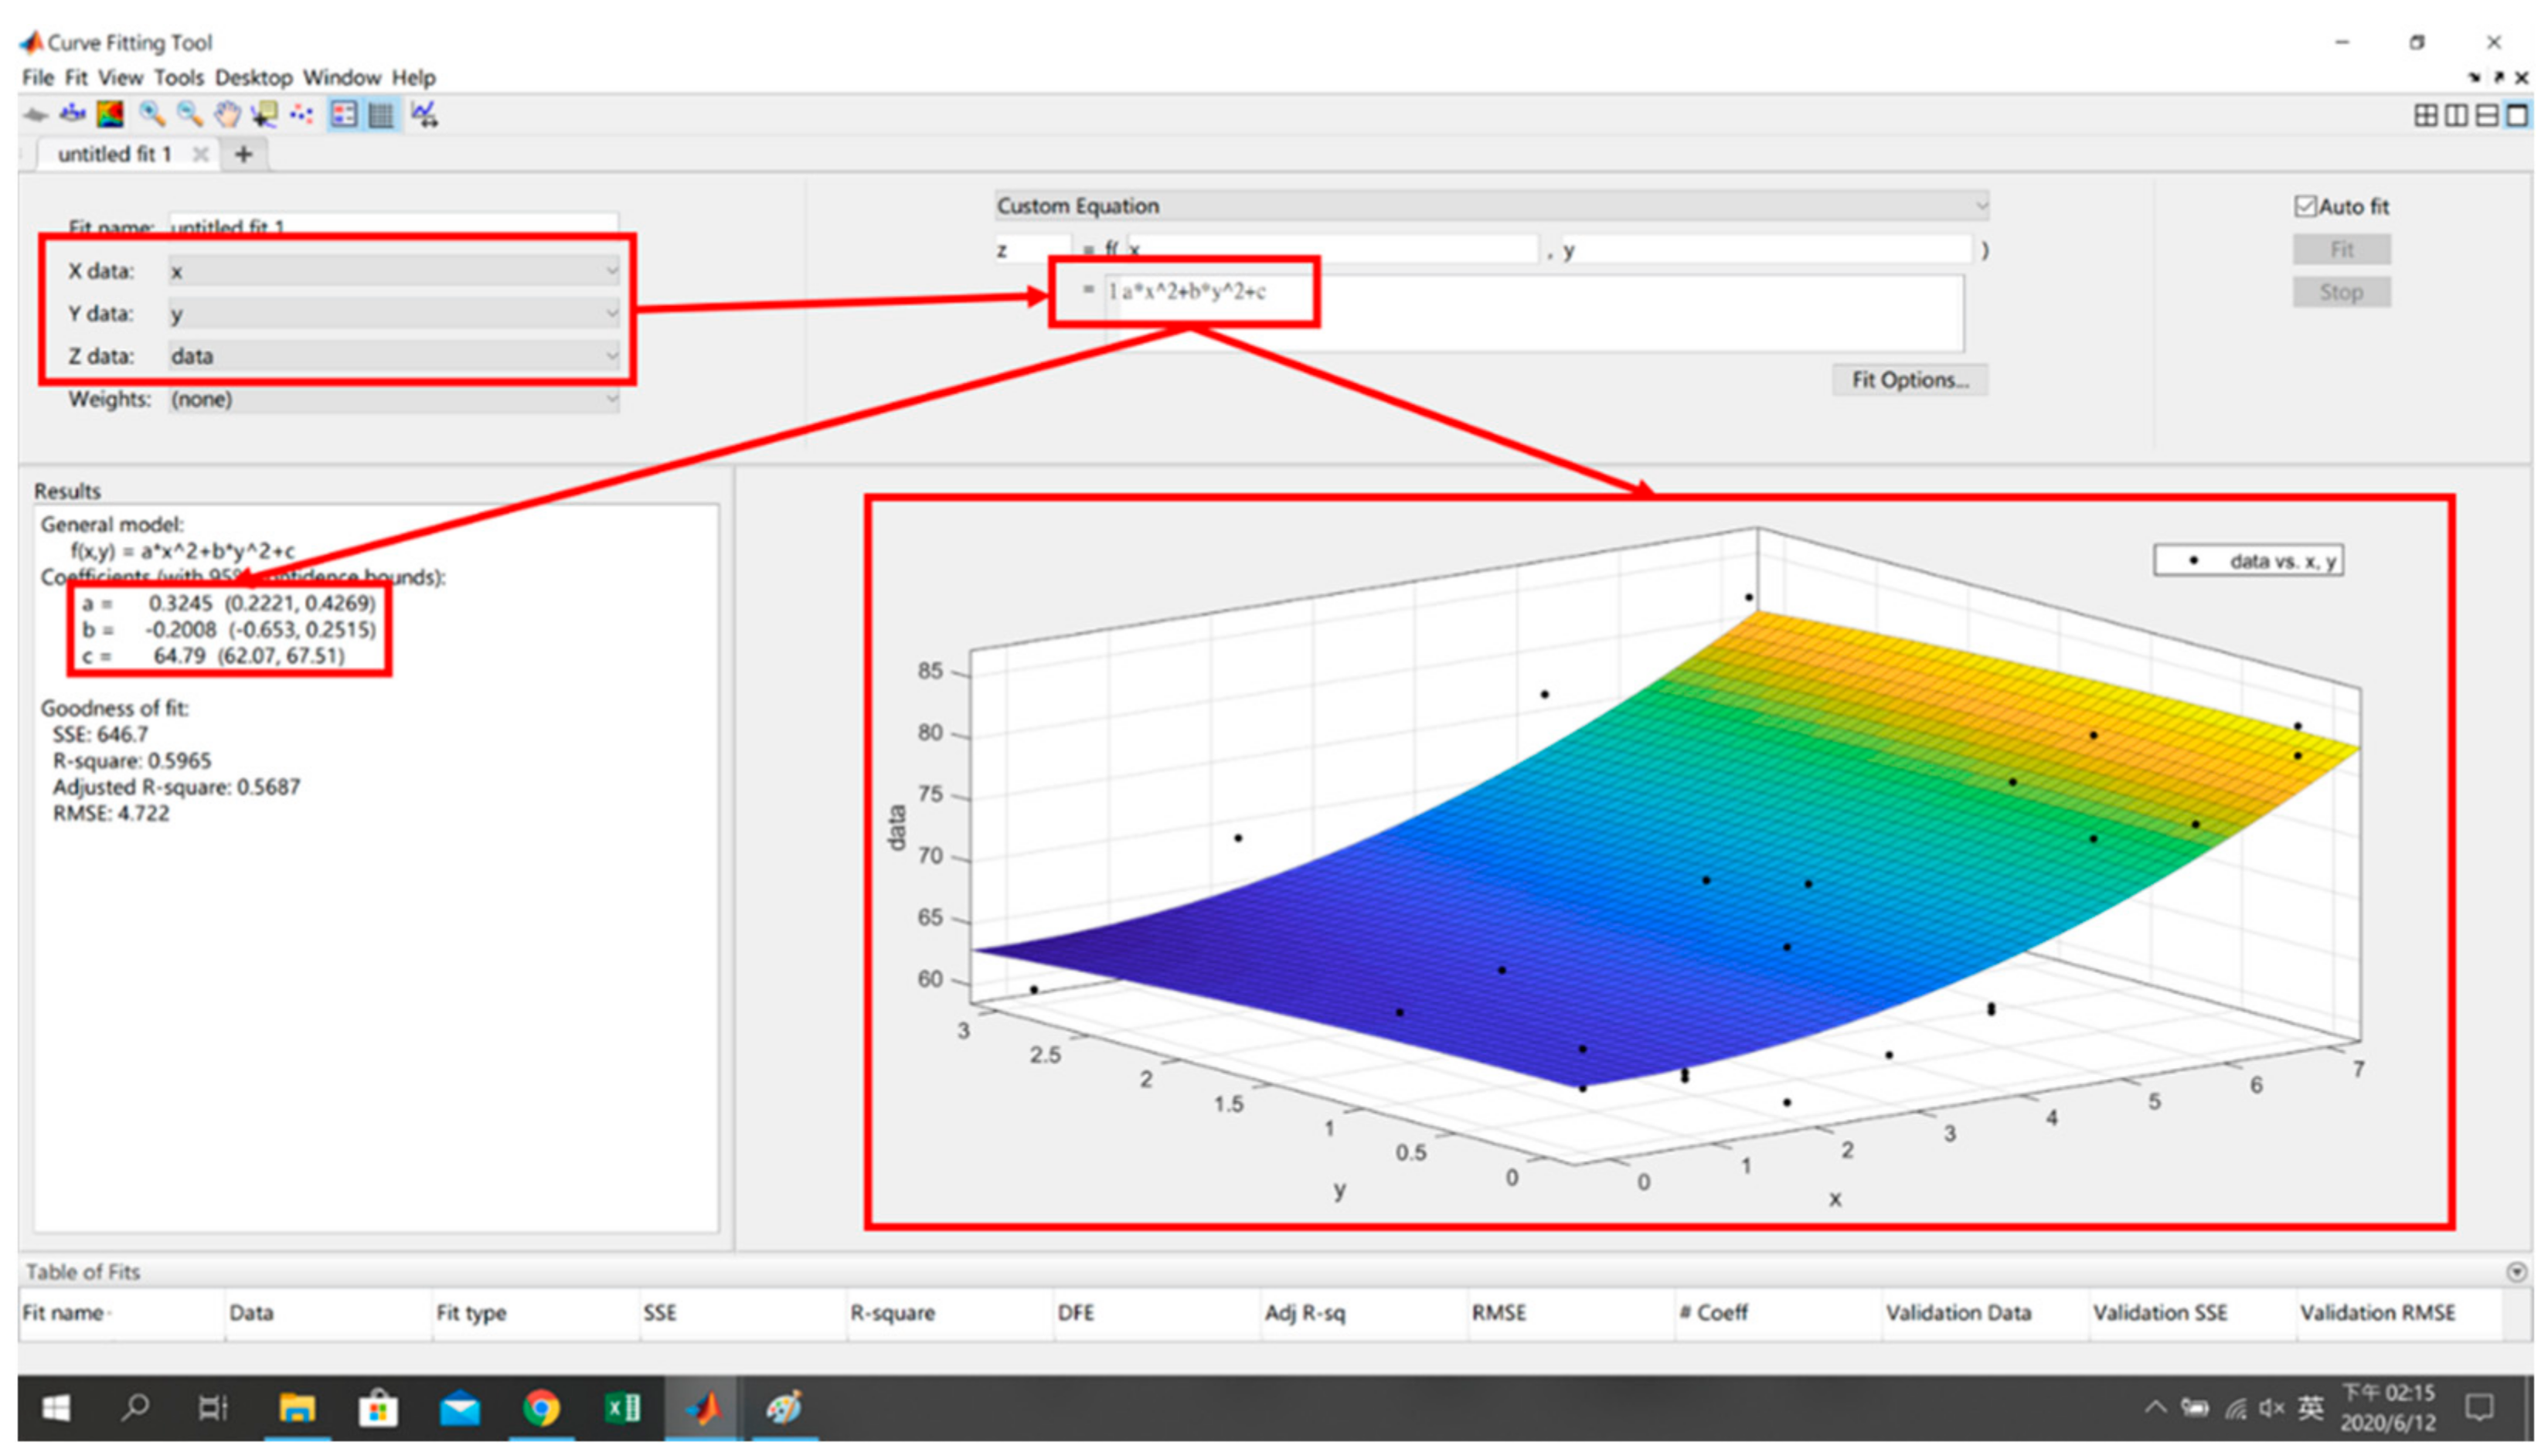Open the Tools menu
The image size is (2548, 1456).
click(x=178, y=77)
